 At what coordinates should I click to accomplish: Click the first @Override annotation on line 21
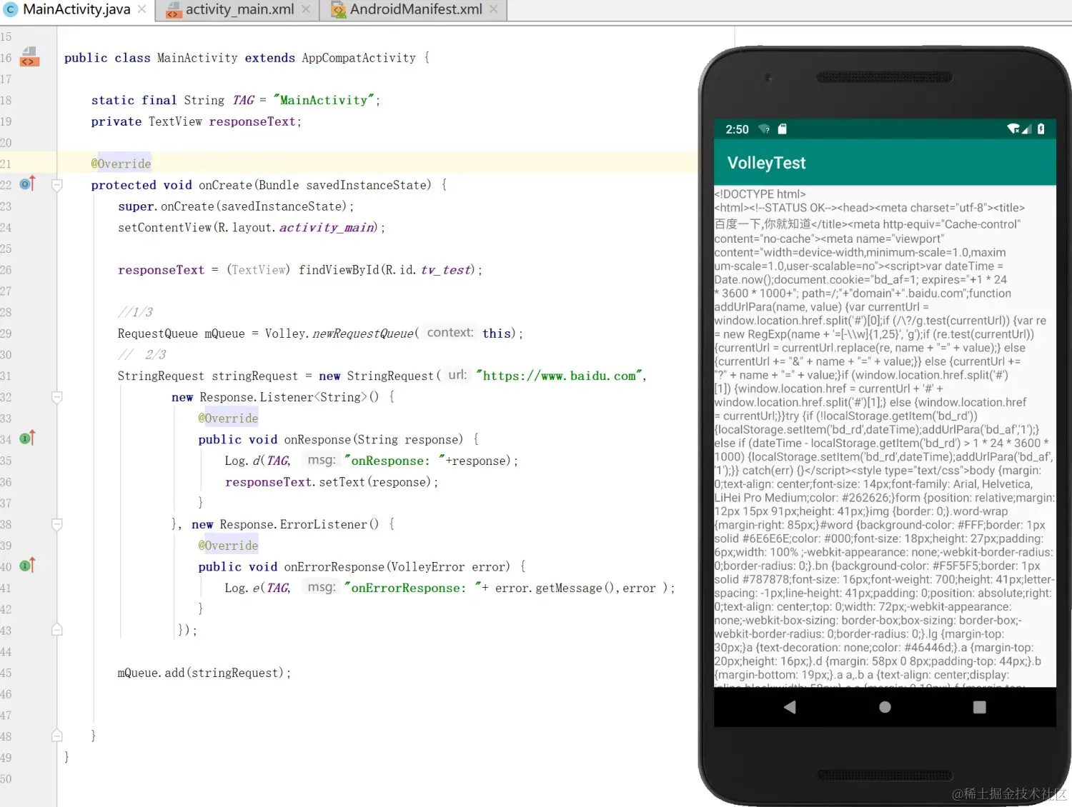click(121, 164)
